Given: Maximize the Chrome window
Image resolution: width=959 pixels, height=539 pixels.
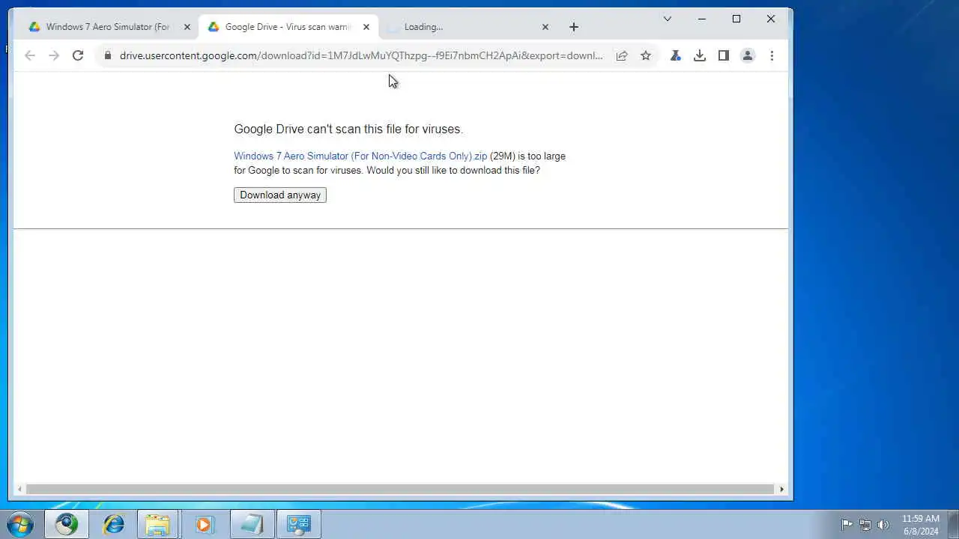Looking at the screenshot, I should pos(736,19).
